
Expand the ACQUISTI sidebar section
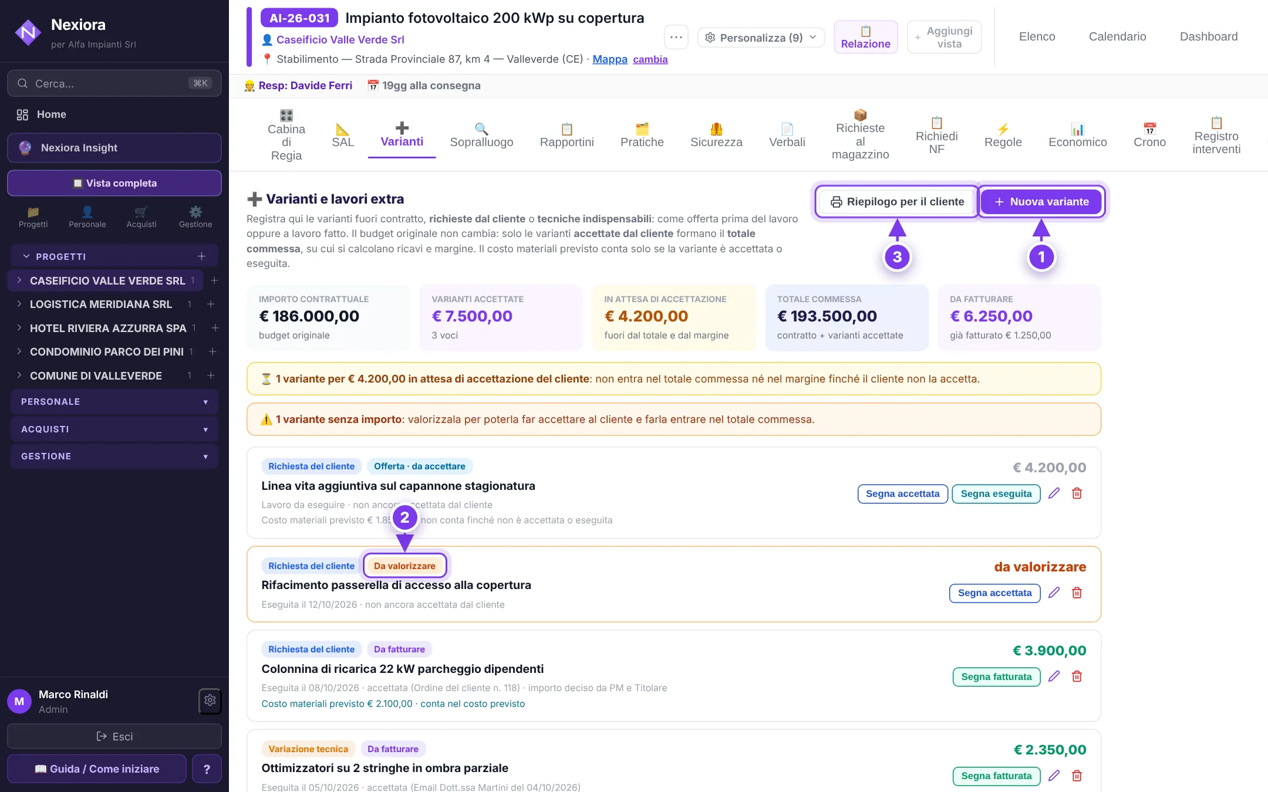(x=114, y=429)
